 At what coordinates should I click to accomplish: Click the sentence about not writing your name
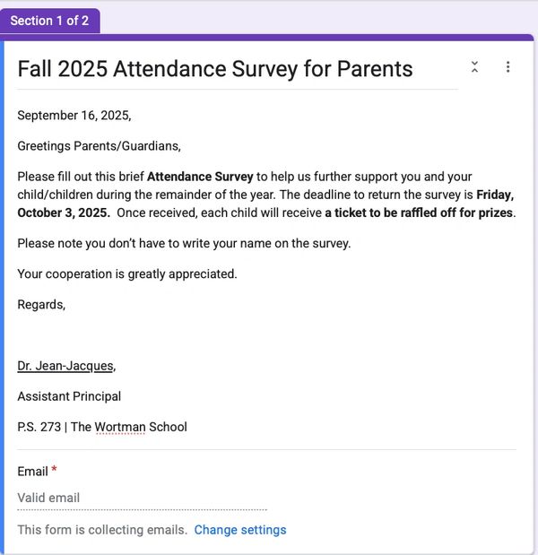click(x=184, y=243)
